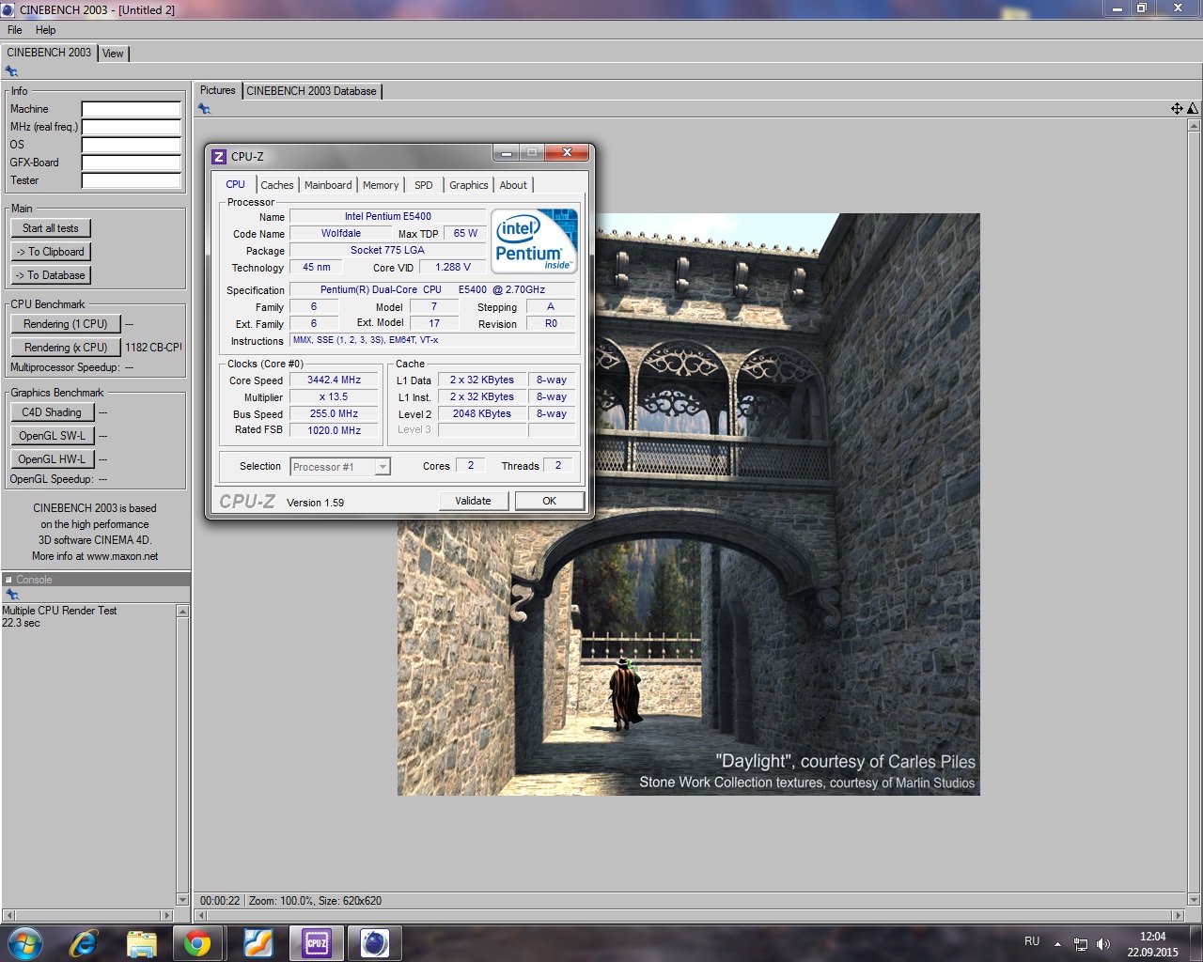
Task: Click www.maxon.net info text
Action: 122,556
